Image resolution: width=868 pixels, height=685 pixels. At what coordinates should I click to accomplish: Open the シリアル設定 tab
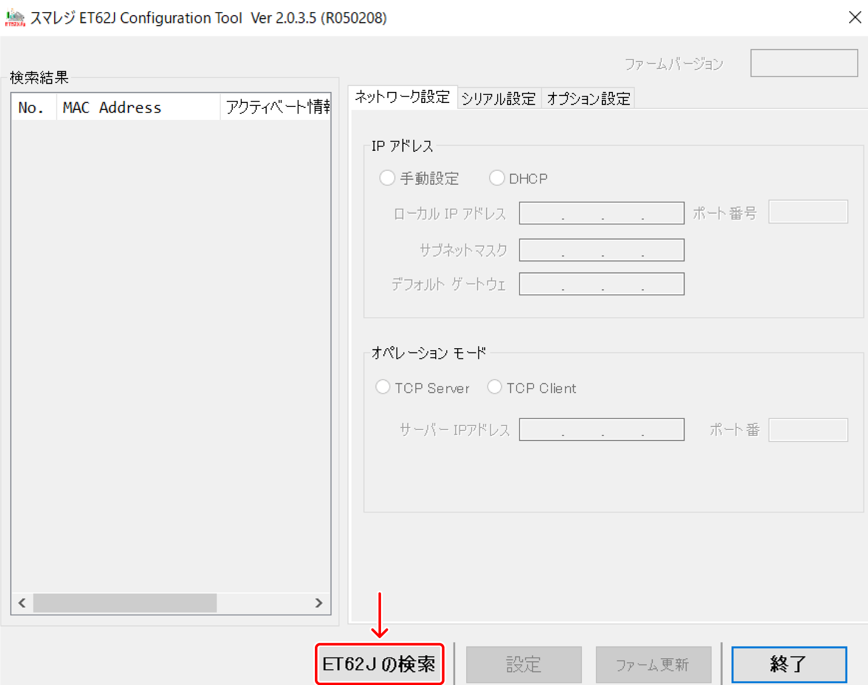click(499, 99)
